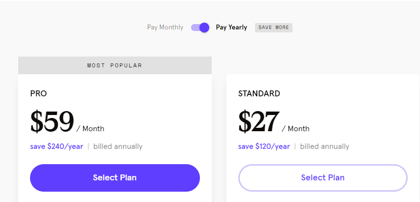Select the Standard plan with the outlined button

pos(323,178)
